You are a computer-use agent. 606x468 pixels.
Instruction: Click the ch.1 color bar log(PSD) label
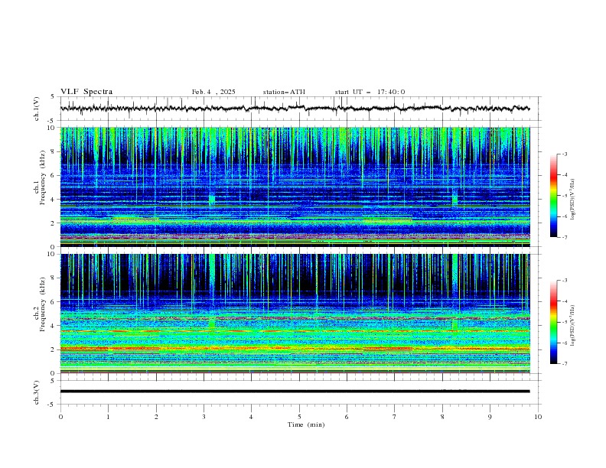[x=573, y=200]
